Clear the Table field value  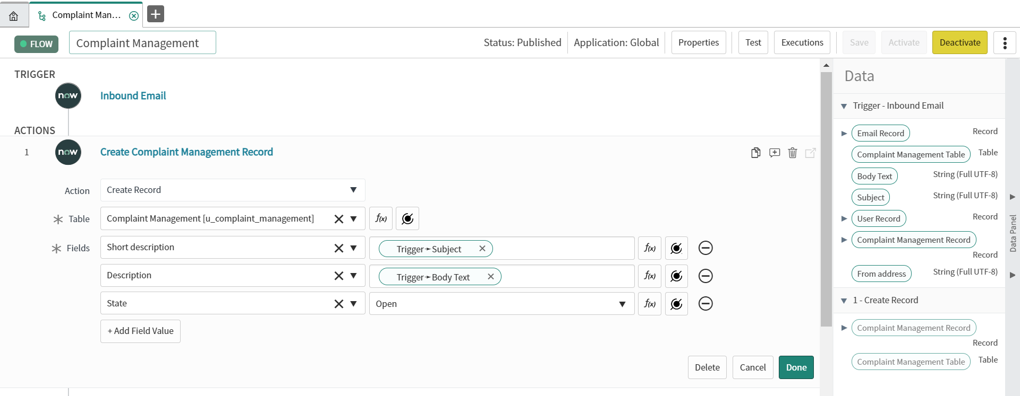pos(338,219)
